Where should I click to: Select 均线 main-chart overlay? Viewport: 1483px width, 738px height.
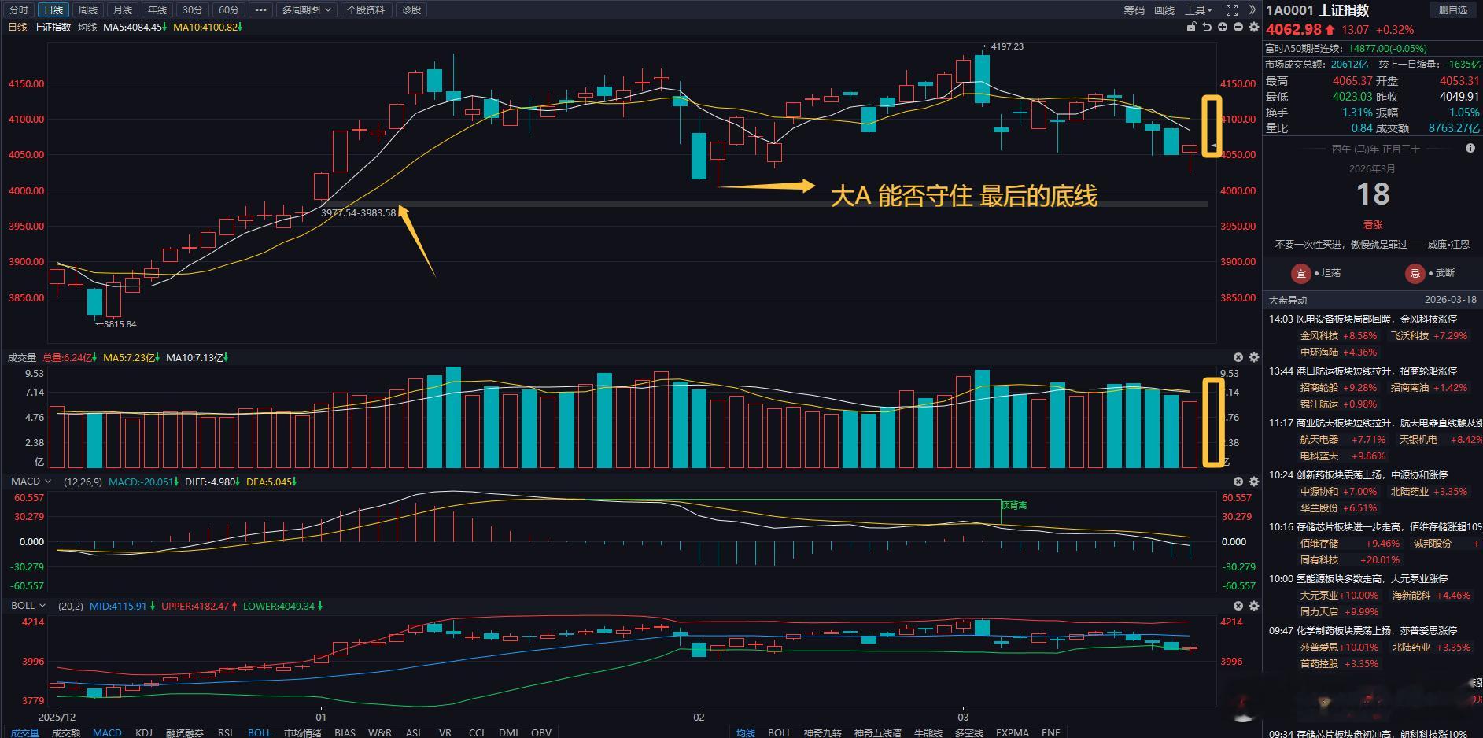[746, 732]
